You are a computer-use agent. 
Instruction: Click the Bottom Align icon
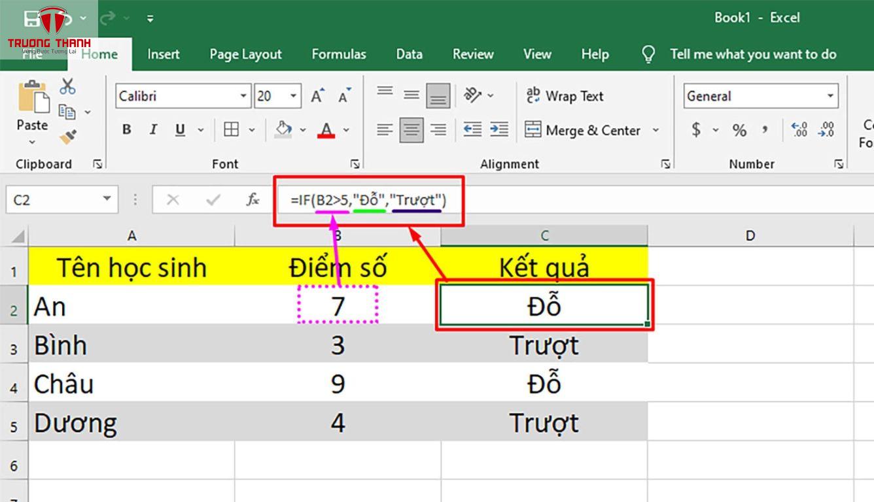[x=438, y=95]
